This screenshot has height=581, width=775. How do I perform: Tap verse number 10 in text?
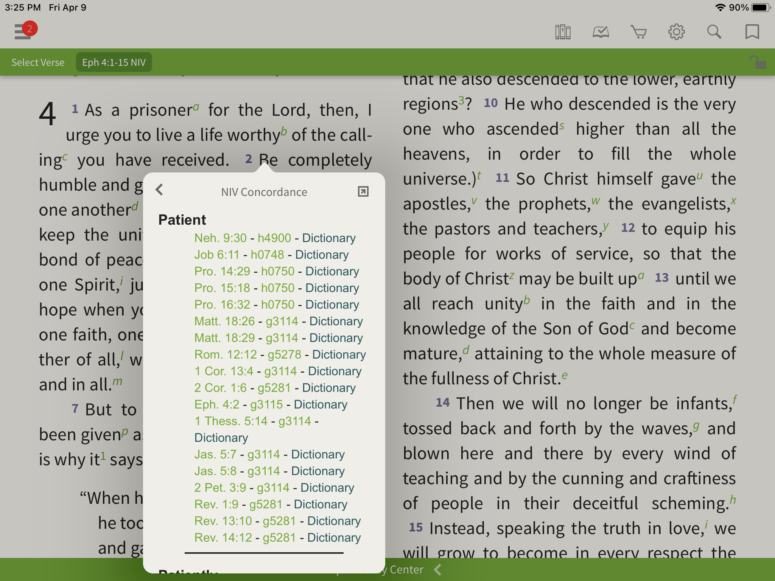[491, 103]
